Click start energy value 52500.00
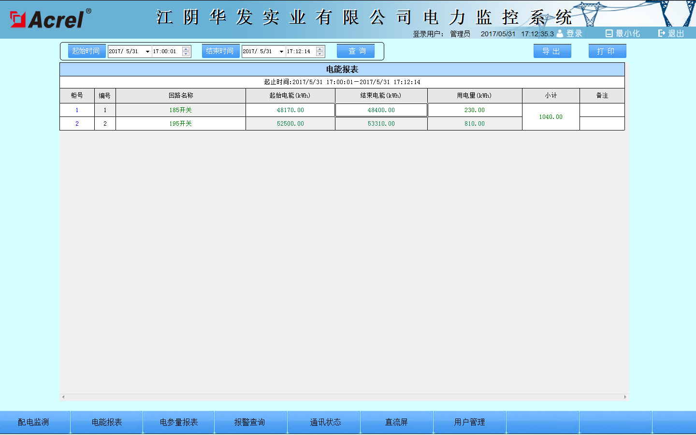696x435 pixels. [x=290, y=124]
